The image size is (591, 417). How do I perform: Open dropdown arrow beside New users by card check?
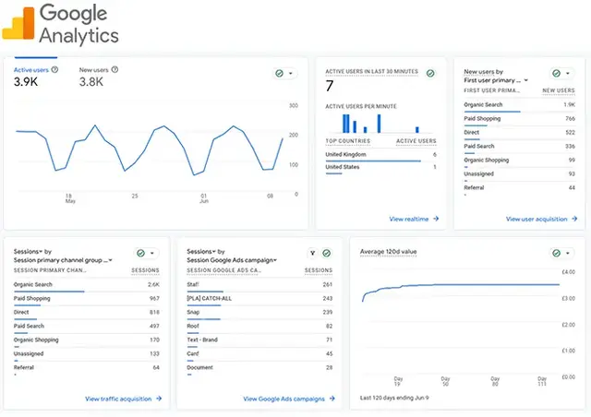[568, 73]
